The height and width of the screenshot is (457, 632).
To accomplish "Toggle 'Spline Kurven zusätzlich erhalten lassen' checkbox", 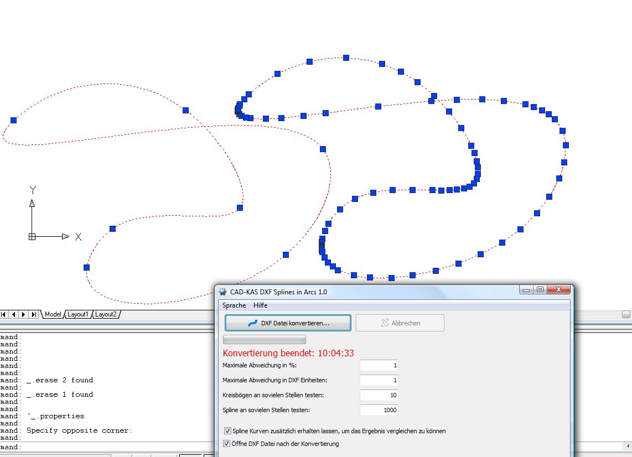I will coord(227,430).
